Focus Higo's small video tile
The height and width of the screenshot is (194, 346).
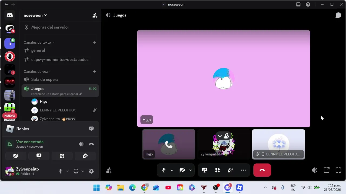coord(169,144)
